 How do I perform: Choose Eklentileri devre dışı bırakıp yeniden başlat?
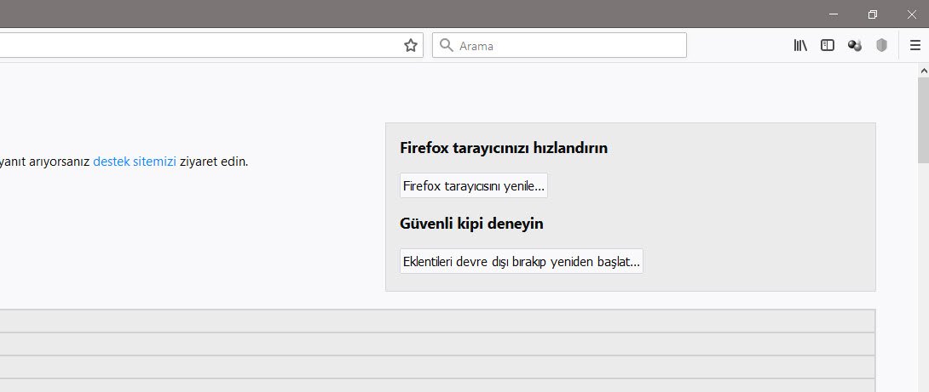(522, 261)
